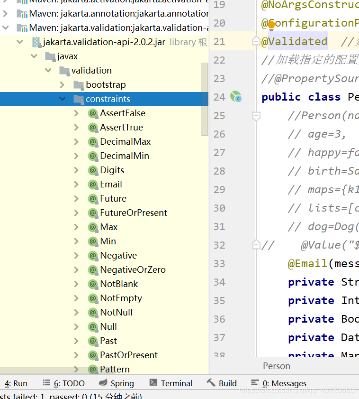Open the TODO tool window tab

63,383
